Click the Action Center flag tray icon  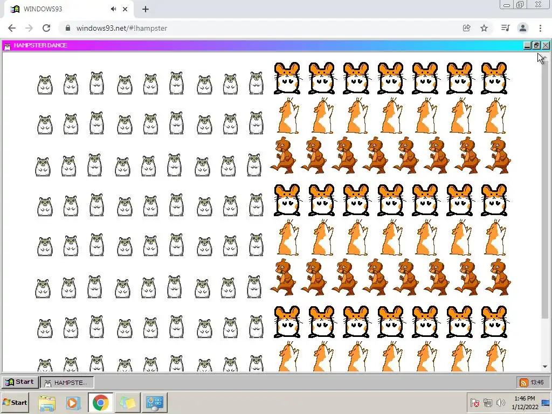[474, 402]
